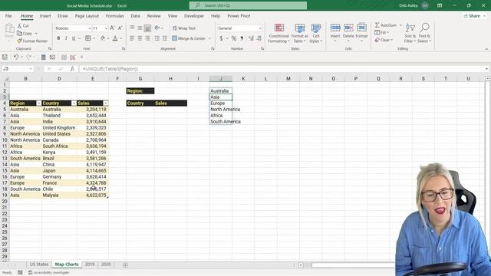The height and width of the screenshot is (276, 491).
Task: Open the Format cells menu
Action: pos(361,33)
